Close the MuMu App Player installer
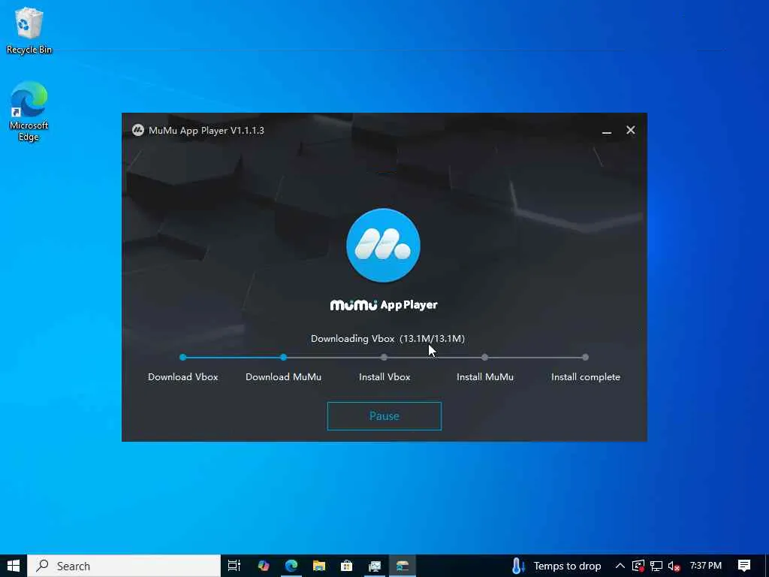 631,130
